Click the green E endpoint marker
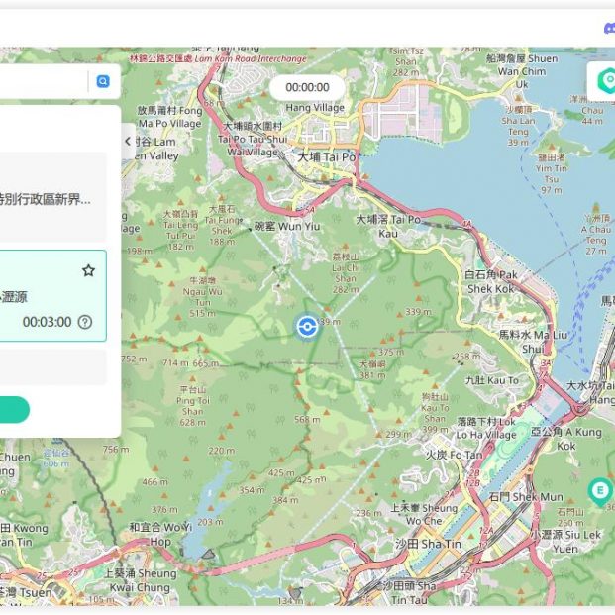615x615 pixels. (599, 489)
